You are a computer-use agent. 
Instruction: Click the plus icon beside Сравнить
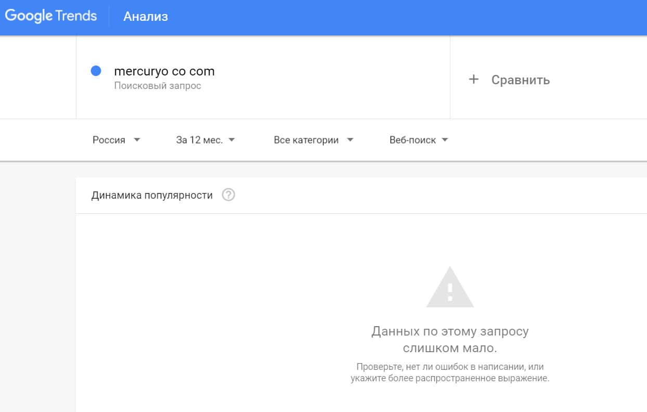tap(473, 80)
